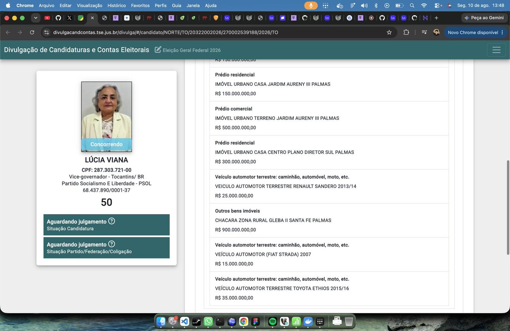Click the Chrome profile avatar
510x331 pixels.
[x=436, y=32]
